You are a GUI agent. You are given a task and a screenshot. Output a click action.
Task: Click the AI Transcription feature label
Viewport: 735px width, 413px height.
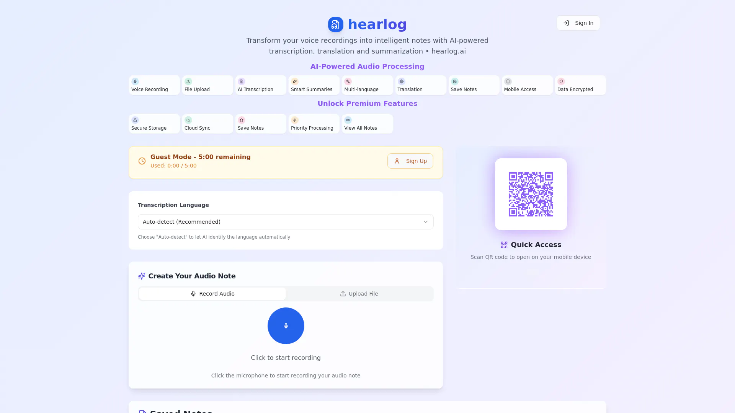[255, 89]
